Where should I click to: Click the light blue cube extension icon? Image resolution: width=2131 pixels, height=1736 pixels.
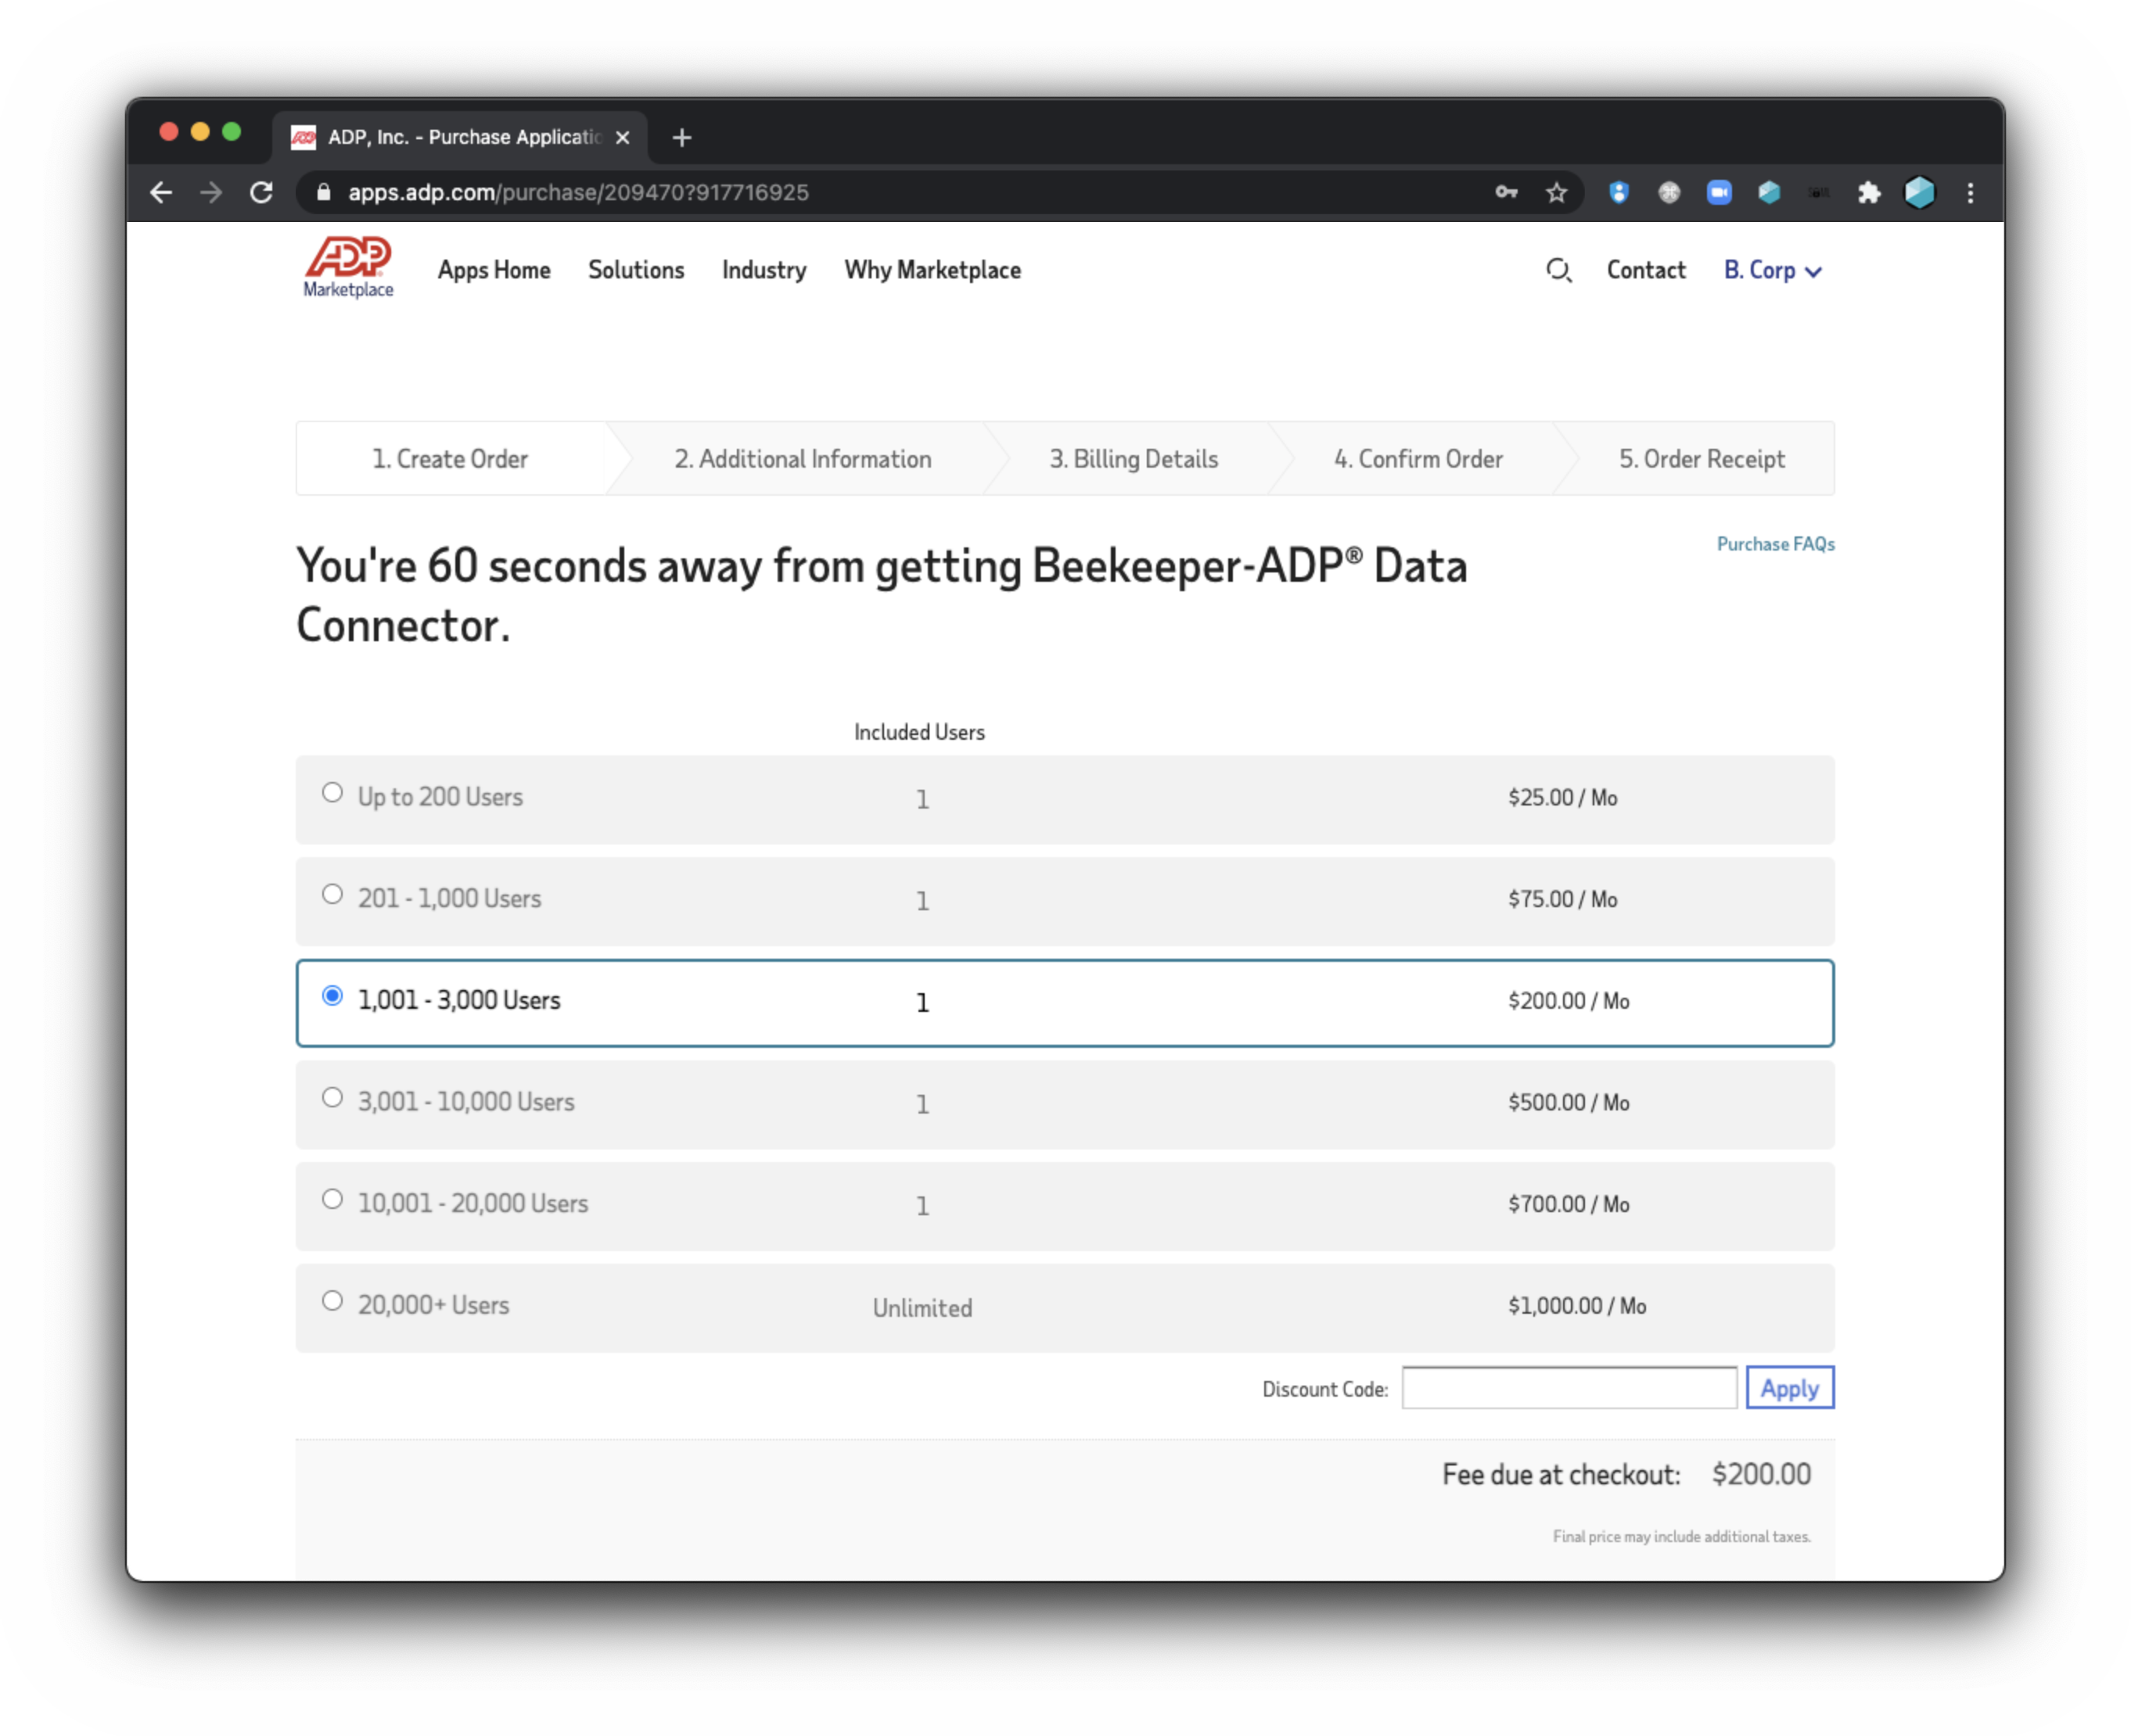pos(1769,192)
